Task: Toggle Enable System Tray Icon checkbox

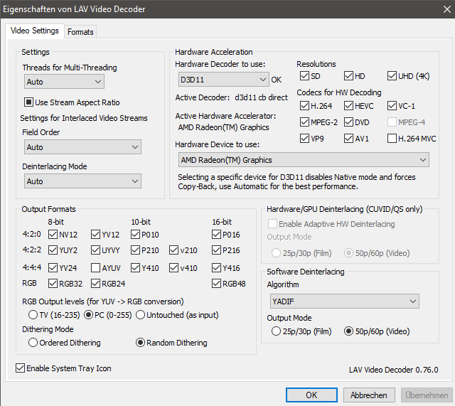Action: pos(20,368)
